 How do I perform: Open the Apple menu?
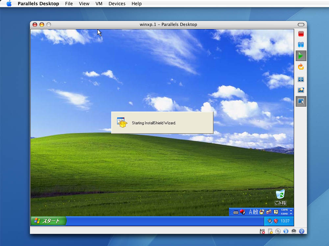point(9,4)
